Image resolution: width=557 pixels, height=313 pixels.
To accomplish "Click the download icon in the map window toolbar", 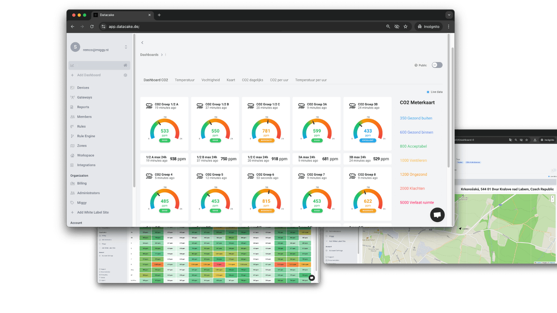I will point(535,140).
